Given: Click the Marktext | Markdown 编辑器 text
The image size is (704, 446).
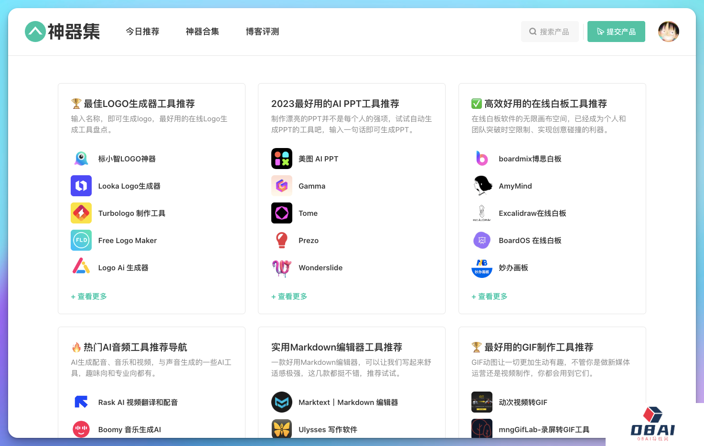Looking at the screenshot, I should (348, 402).
